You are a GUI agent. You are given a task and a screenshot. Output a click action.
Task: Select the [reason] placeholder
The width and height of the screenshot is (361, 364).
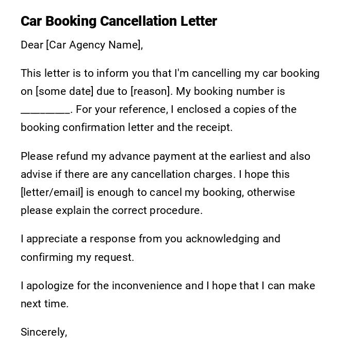tap(151, 91)
